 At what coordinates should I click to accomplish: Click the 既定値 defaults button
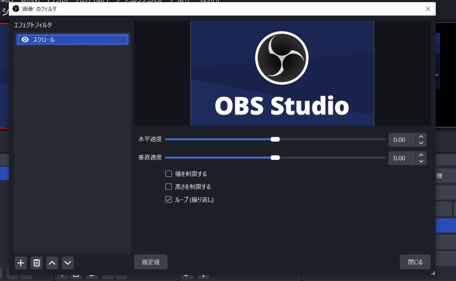pos(150,262)
